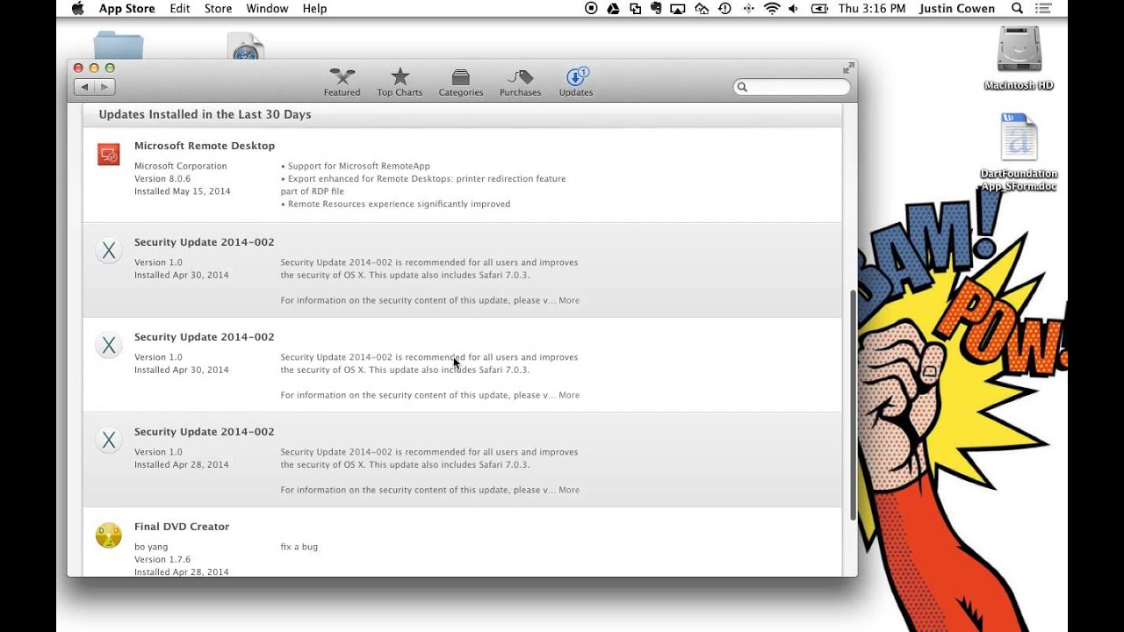Expand More in the second Security Update entry
Screen dimensions: 1124x632
[x=569, y=395]
